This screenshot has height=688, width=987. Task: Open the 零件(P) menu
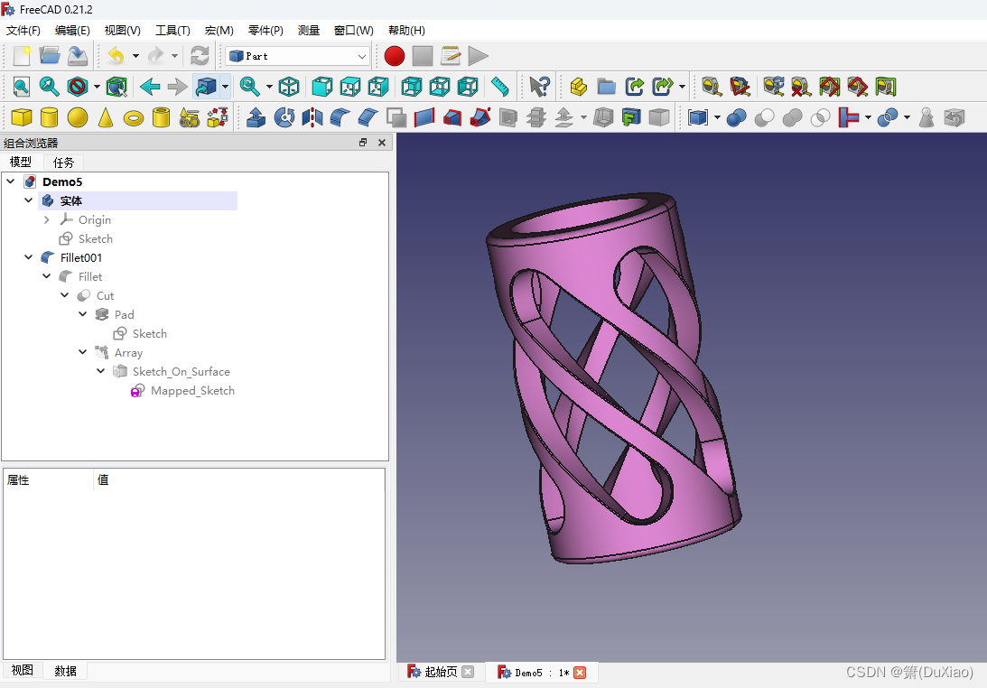[265, 30]
